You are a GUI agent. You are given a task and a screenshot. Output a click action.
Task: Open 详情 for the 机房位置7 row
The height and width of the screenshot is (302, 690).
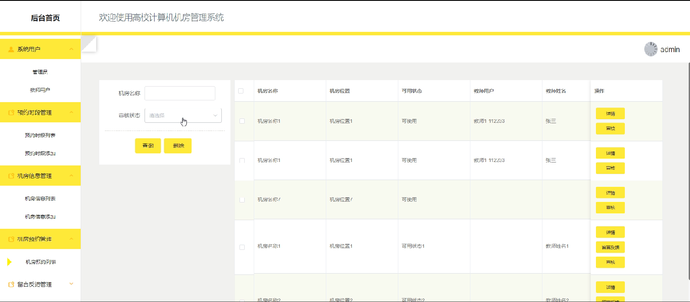pos(610,193)
